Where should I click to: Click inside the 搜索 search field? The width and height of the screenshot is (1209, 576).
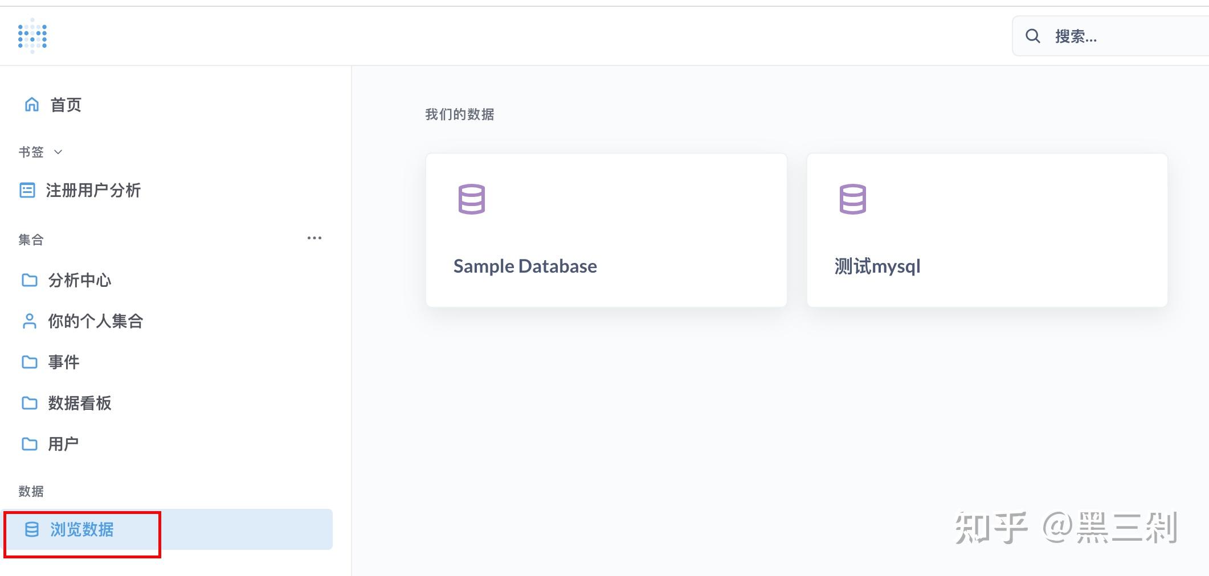tap(1100, 36)
